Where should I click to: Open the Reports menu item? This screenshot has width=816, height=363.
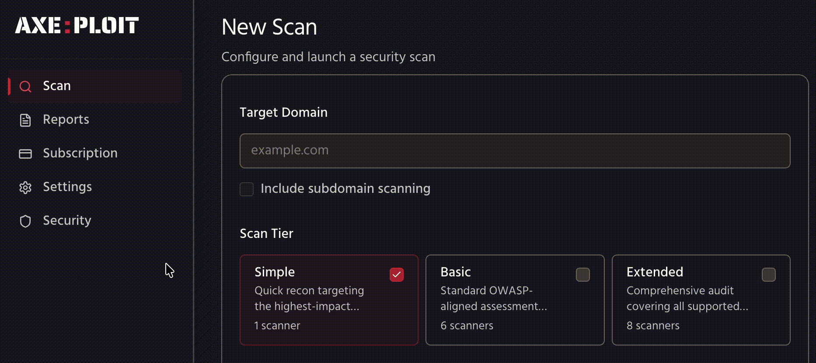66,119
